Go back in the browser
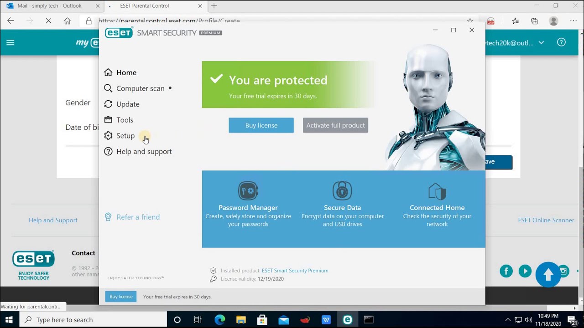The width and height of the screenshot is (584, 328). coord(11,21)
